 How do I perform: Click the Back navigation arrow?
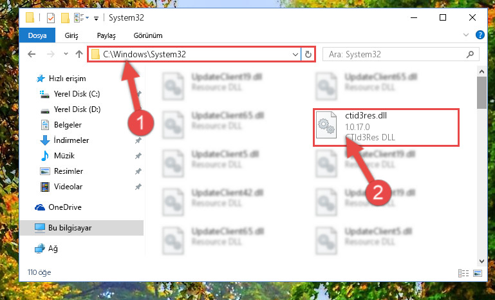[x=32, y=54]
